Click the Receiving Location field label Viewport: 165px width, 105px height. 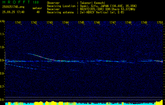[x=61, y=6]
